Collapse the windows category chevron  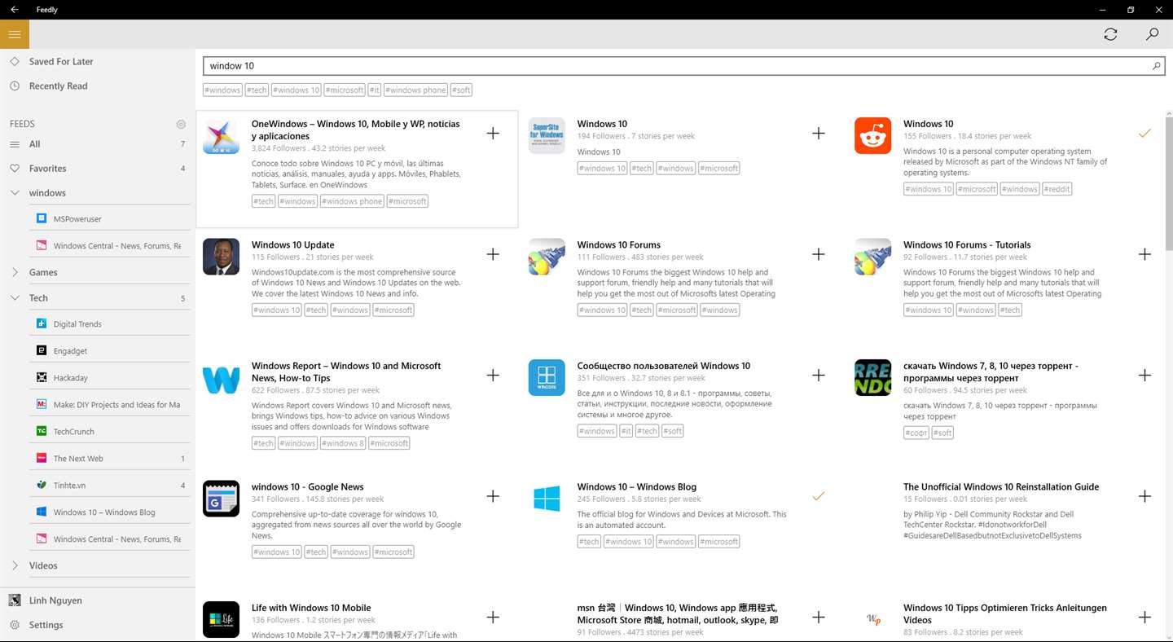[15, 193]
